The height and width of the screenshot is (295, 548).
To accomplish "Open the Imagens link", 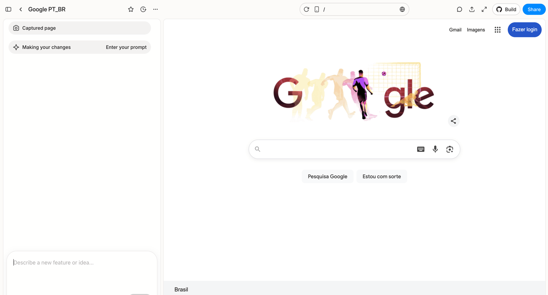I will click(x=476, y=30).
